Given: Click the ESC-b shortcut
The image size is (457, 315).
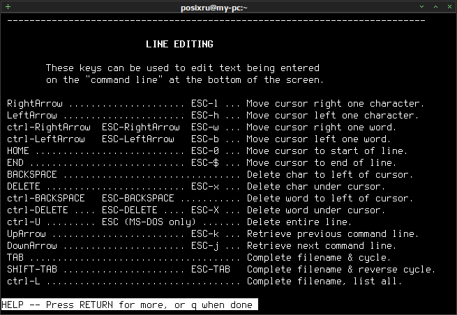Looking at the screenshot, I should coord(205,139).
